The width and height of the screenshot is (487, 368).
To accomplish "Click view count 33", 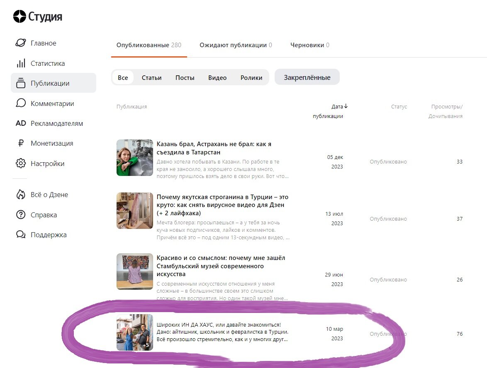I will point(459,161).
